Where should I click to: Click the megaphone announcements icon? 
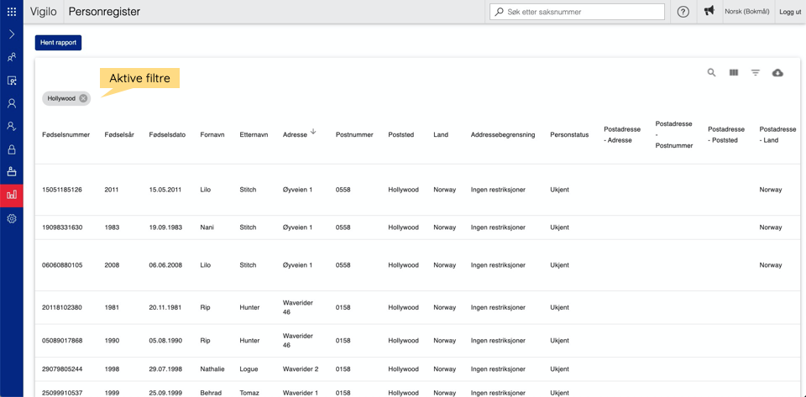709,12
